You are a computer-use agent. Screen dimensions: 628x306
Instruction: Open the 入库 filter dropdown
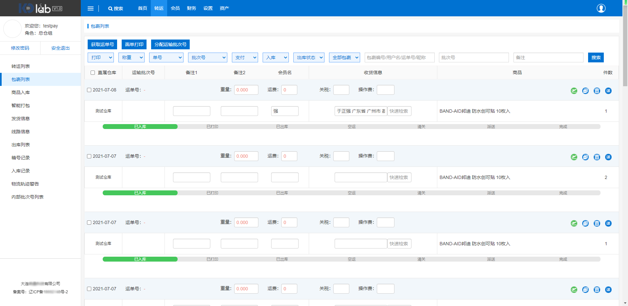(276, 57)
